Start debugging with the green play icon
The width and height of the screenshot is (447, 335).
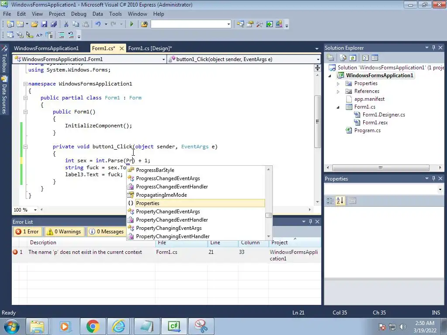tap(131, 24)
